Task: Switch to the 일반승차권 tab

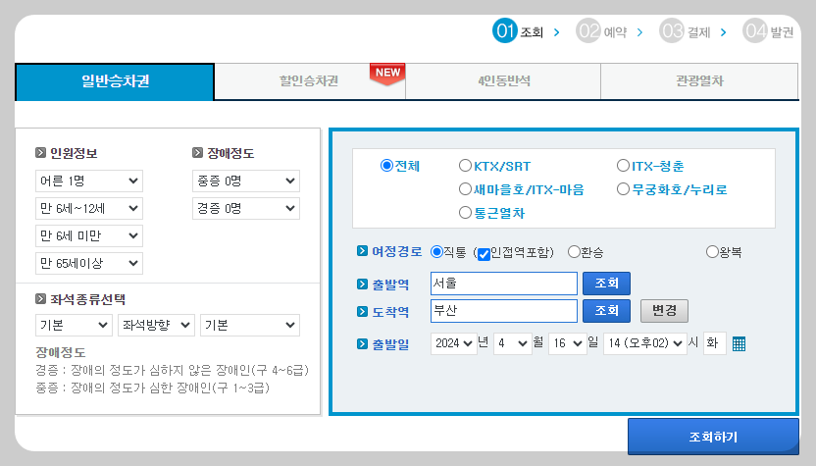Action: [x=115, y=81]
